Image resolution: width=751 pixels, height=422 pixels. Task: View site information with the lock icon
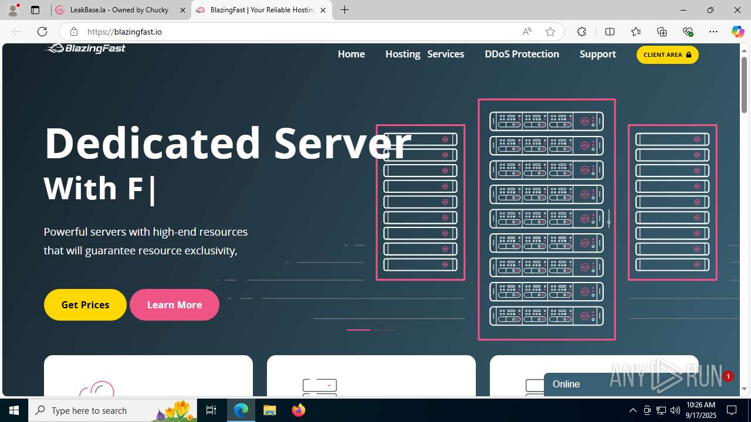74,32
